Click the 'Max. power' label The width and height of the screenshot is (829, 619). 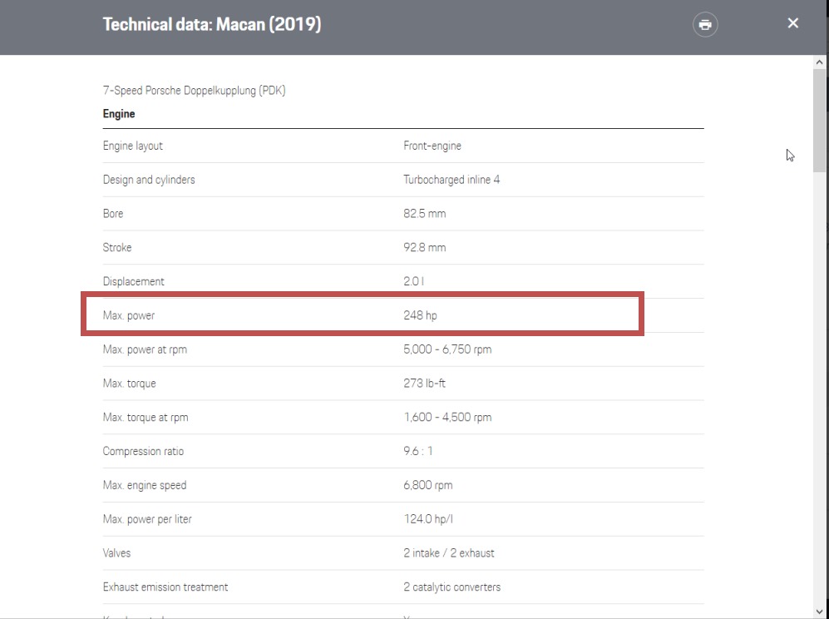pos(129,316)
